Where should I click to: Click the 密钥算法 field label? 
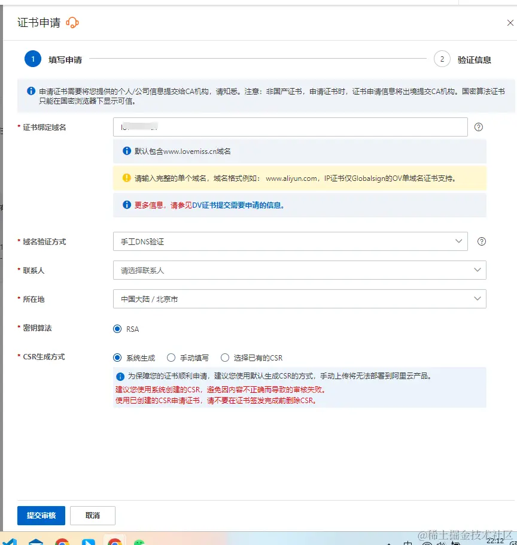click(37, 328)
